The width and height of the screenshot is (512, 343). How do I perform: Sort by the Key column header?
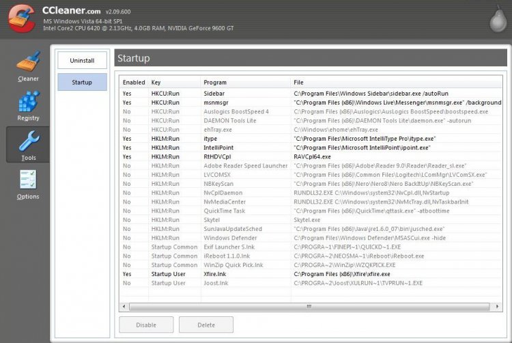click(175, 82)
